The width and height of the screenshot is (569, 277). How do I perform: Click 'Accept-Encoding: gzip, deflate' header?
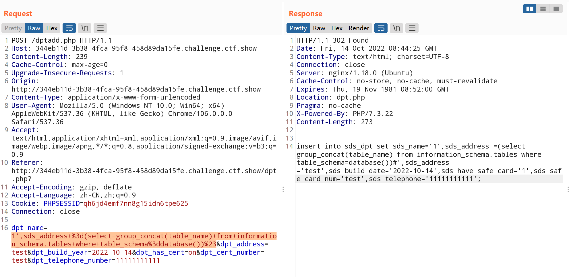[x=71, y=187]
